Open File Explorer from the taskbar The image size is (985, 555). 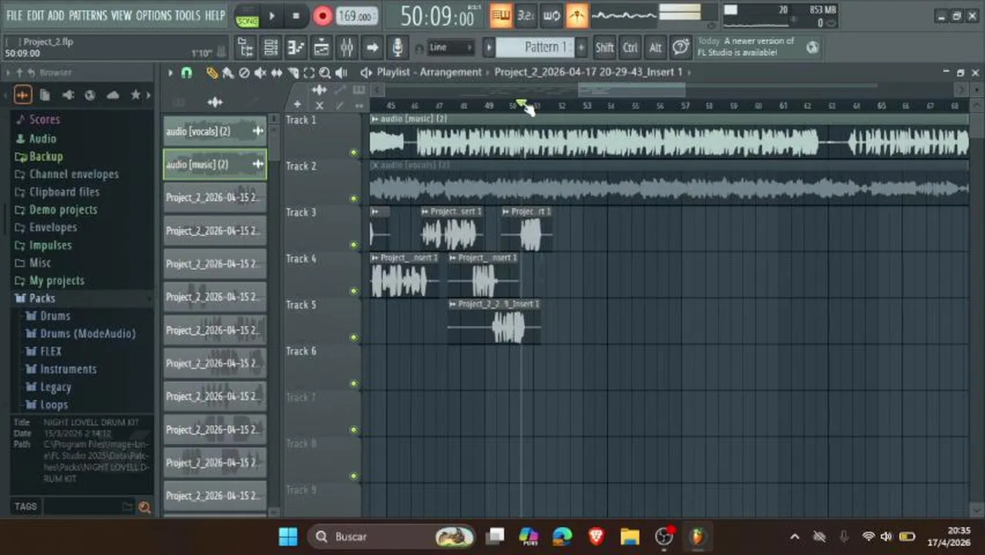[630, 536]
